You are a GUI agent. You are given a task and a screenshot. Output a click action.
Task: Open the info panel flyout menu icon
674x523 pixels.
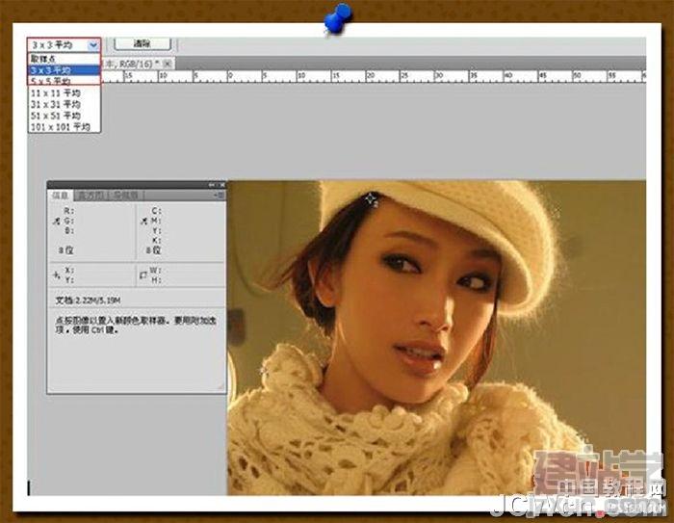(x=219, y=196)
